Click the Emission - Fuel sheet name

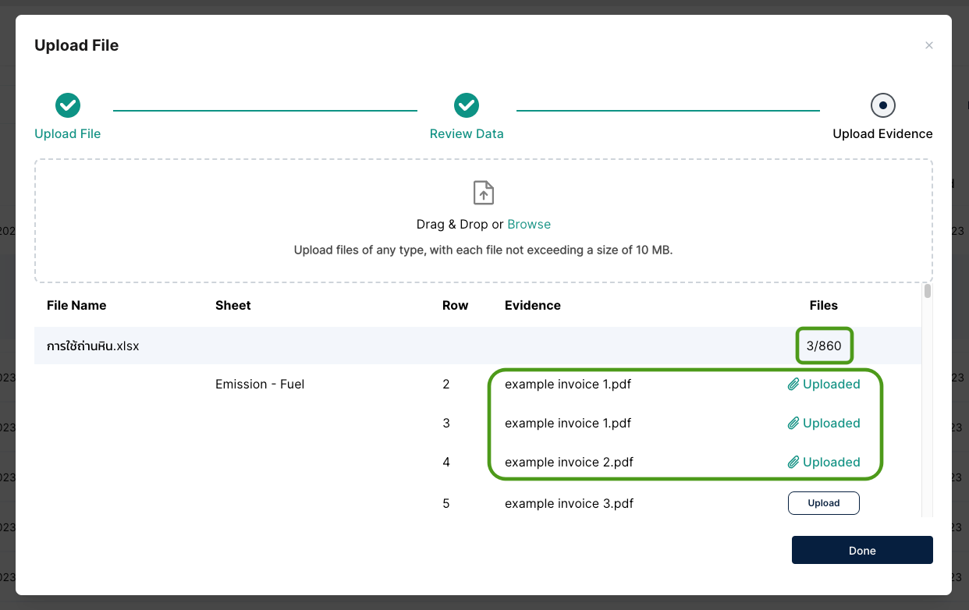click(260, 385)
